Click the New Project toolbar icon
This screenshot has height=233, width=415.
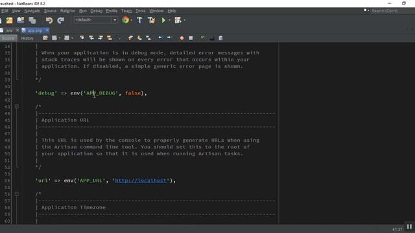point(10,20)
